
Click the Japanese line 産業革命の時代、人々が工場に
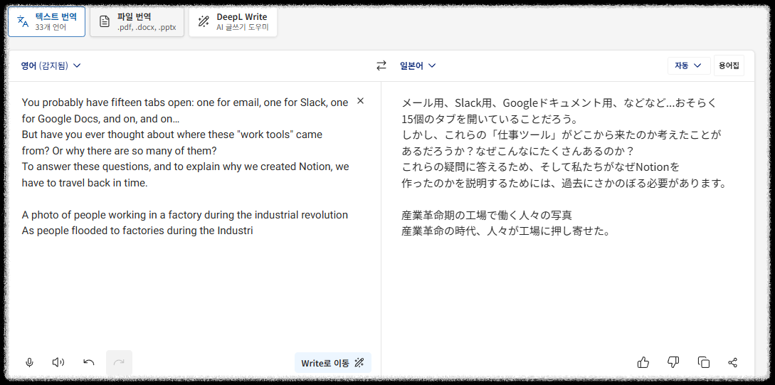tap(505, 231)
